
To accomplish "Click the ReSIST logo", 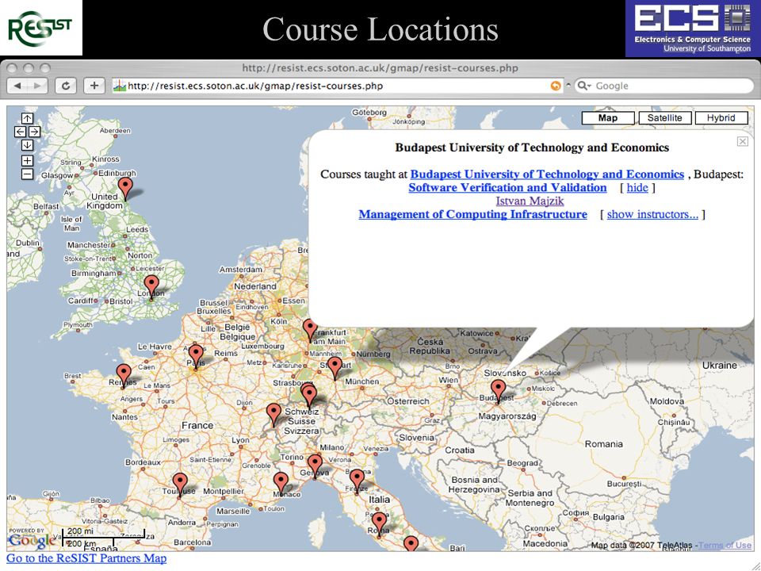I will pyautogui.click(x=40, y=28).
